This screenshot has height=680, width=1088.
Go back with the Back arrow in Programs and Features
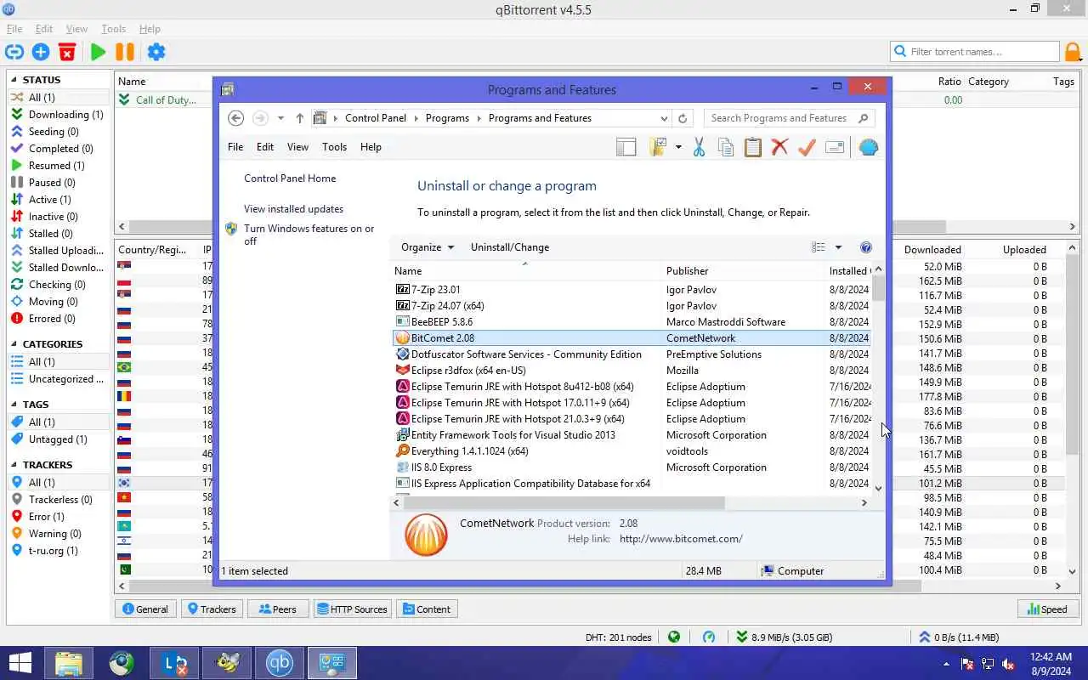[x=236, y=118]
